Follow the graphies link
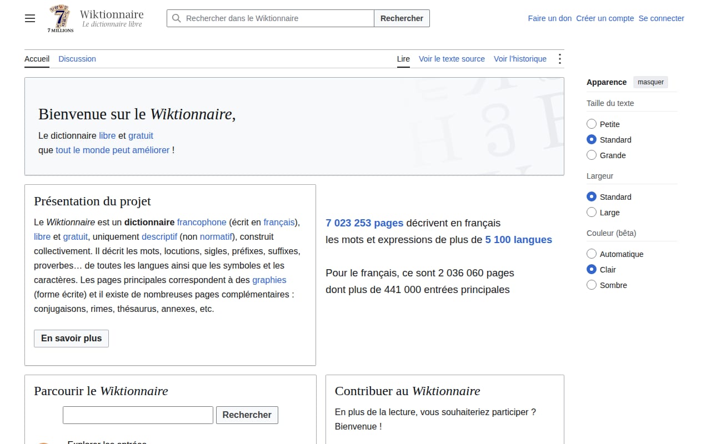The height and width of the screenshot is (444, 711). pos(269,280)
